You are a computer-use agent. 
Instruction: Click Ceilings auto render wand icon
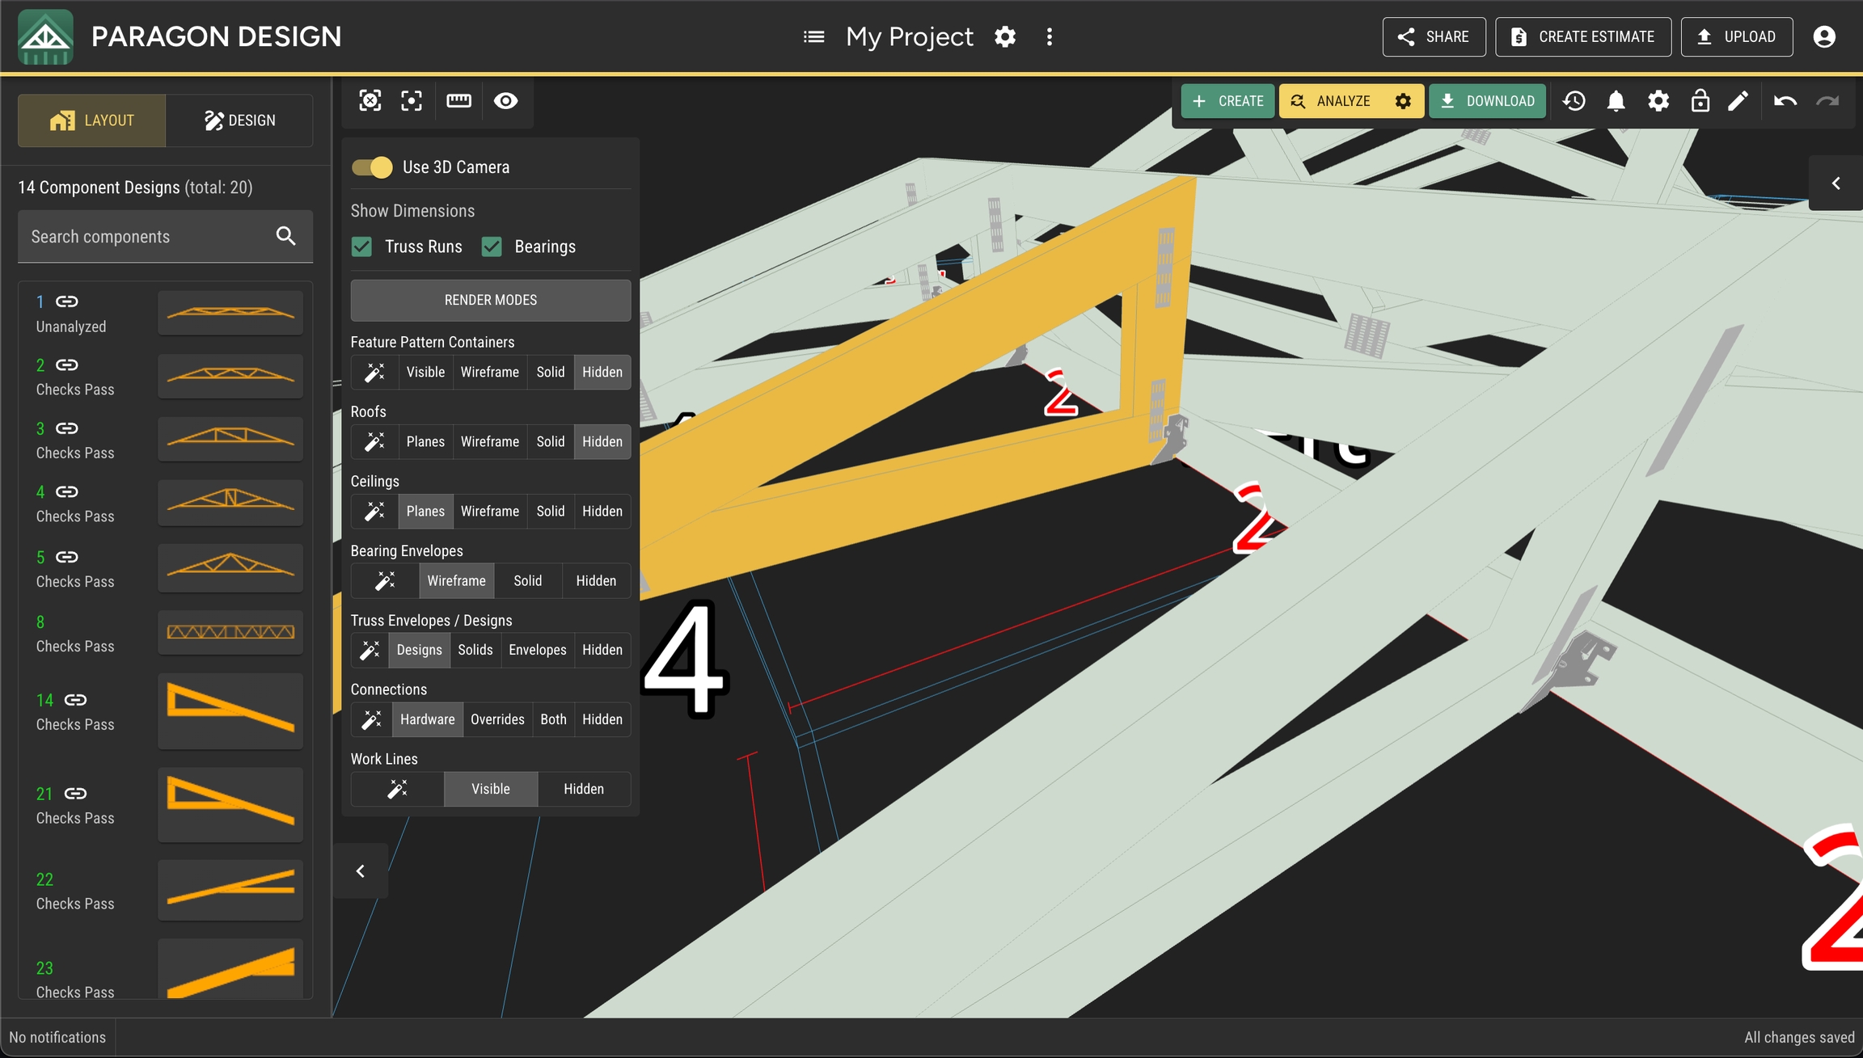374,511
